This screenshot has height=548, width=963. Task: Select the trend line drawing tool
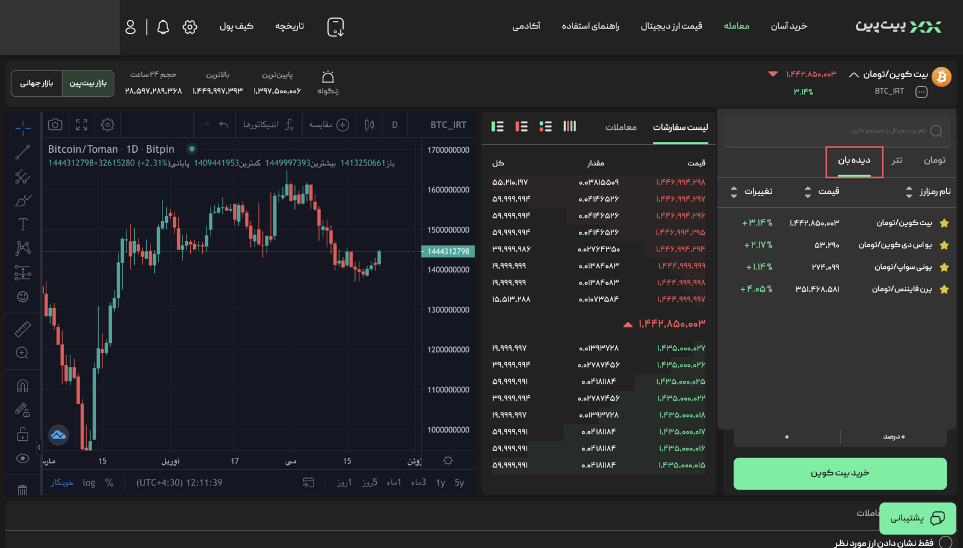pos(23,152)
